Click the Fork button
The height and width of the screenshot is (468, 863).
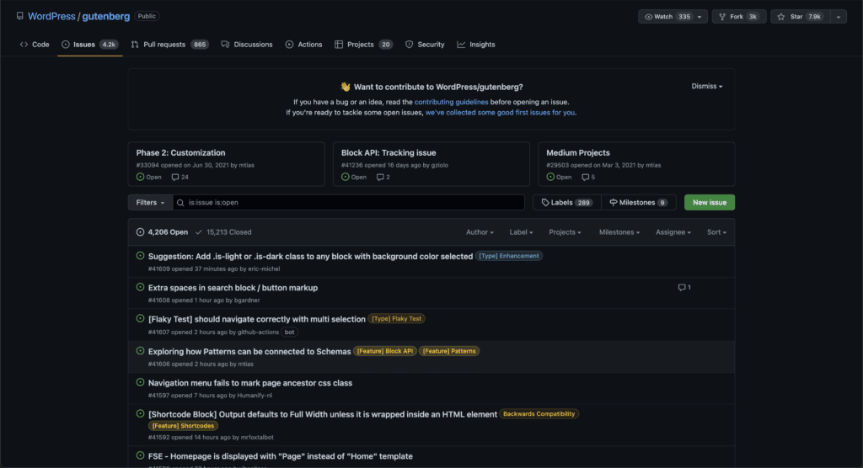point(738,17)
